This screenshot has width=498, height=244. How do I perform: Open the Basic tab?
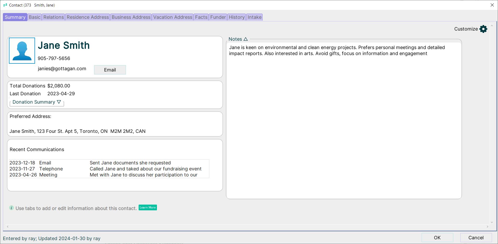pyautogui.click(x=35, y=17)
